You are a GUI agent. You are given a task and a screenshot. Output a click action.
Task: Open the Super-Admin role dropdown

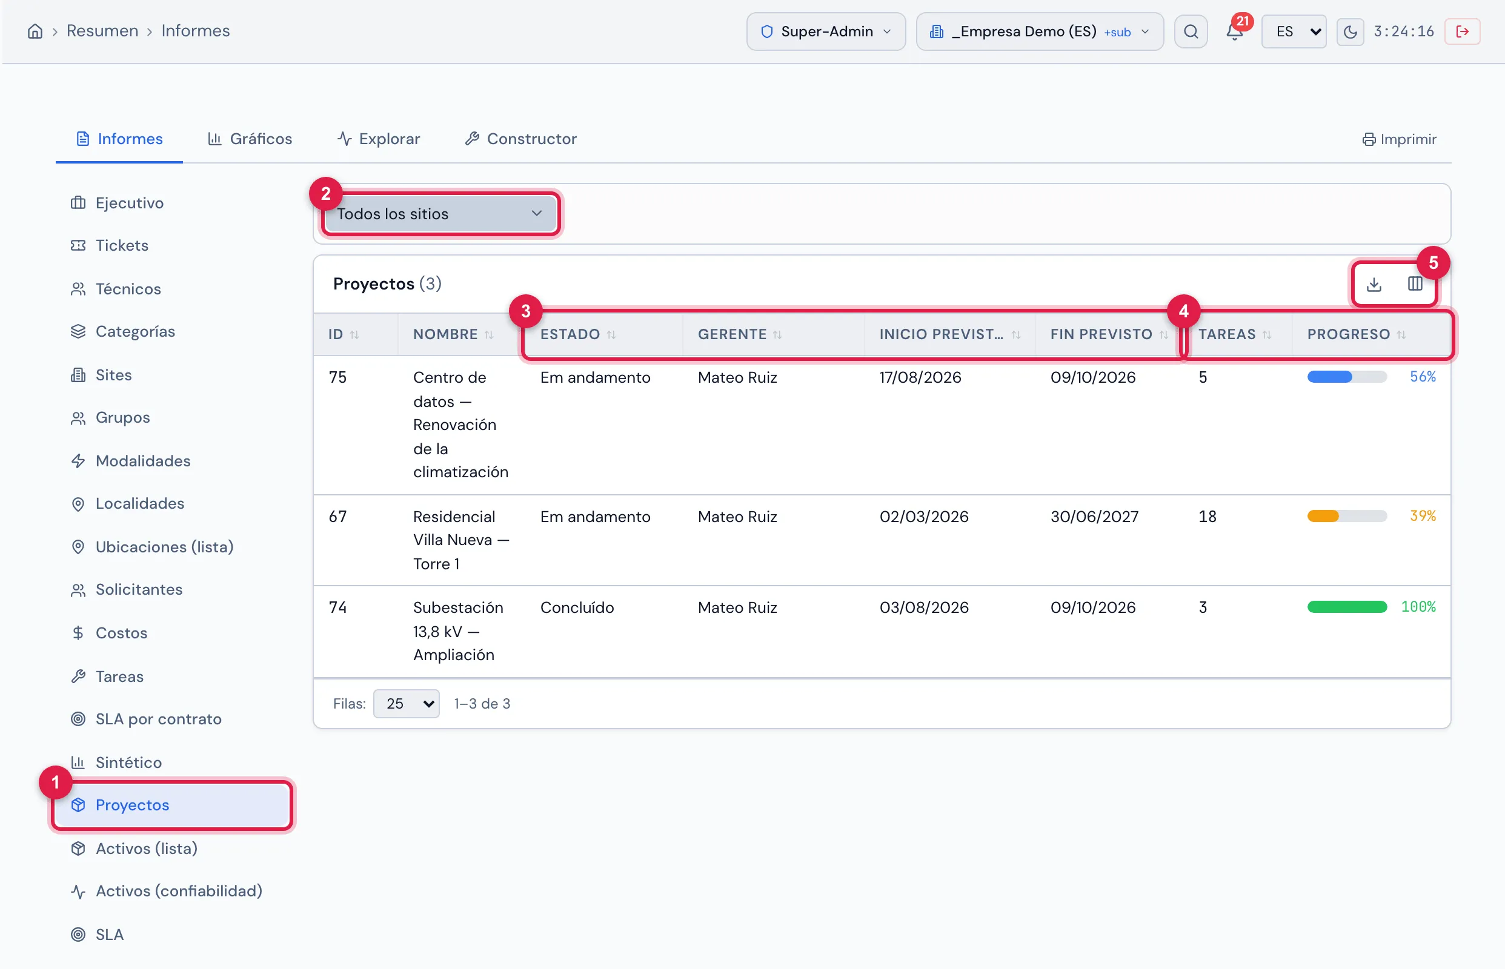point(826,31)
